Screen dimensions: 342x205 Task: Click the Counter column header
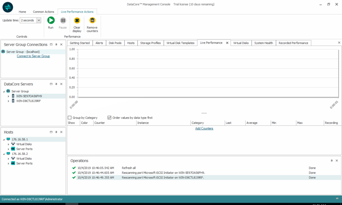pos(115,123)
